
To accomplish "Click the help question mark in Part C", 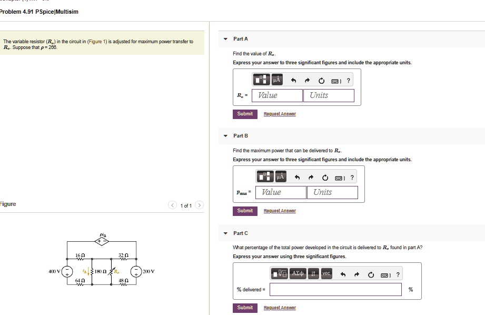I will point(398,273).
